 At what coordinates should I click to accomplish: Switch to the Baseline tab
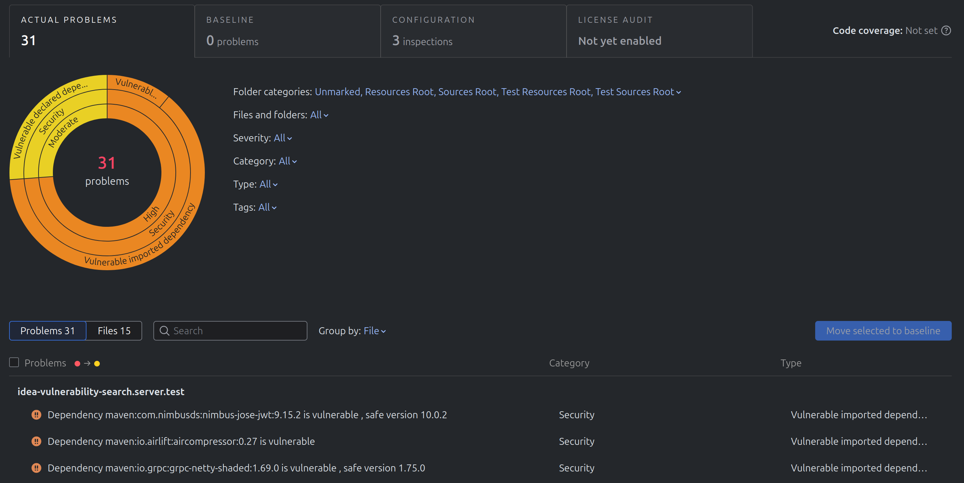pyautogui.click(x=287, y=31)
